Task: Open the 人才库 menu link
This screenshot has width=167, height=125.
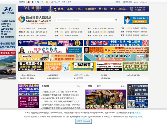Action: 69,29
